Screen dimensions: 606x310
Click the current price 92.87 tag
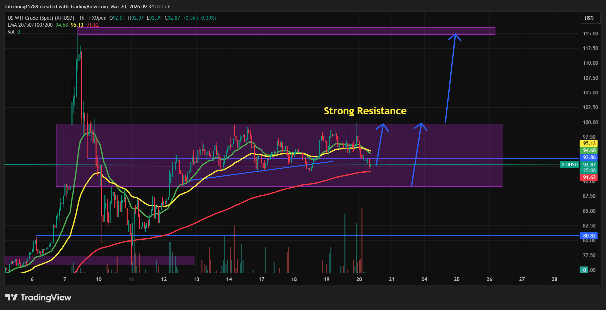(589, 165)
